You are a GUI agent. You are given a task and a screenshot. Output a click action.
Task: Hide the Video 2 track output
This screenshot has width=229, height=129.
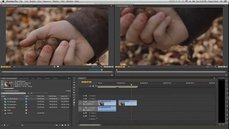(x=84, y=99)
